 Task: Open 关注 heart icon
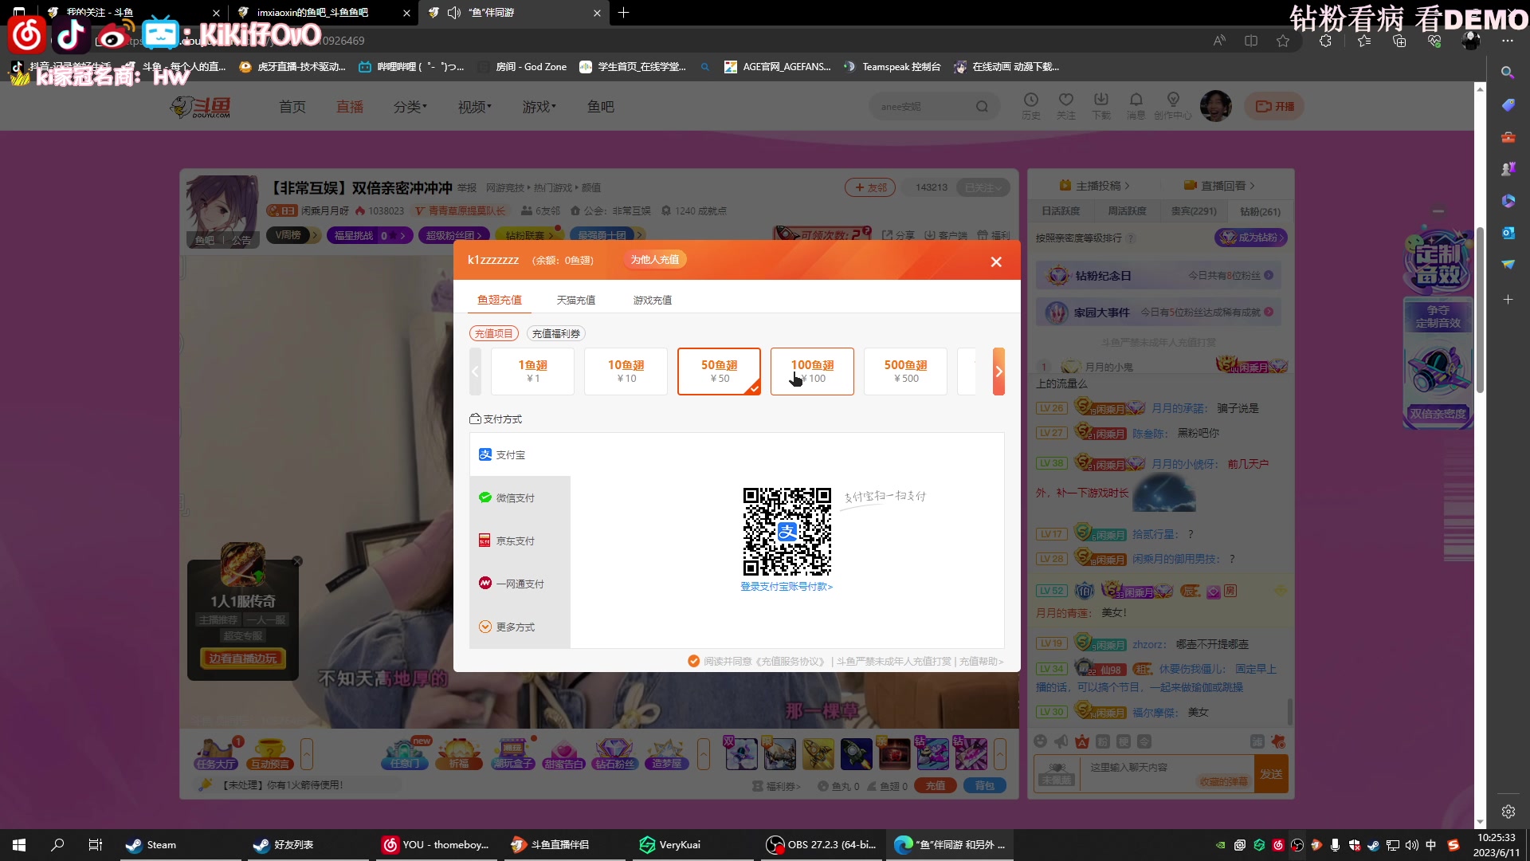1066,105
